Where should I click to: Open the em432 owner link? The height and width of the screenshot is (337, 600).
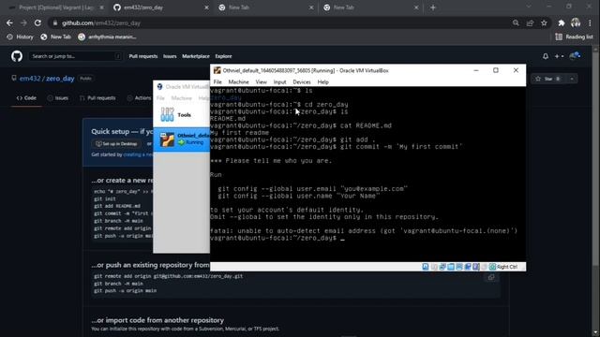(x=30, y=79)
